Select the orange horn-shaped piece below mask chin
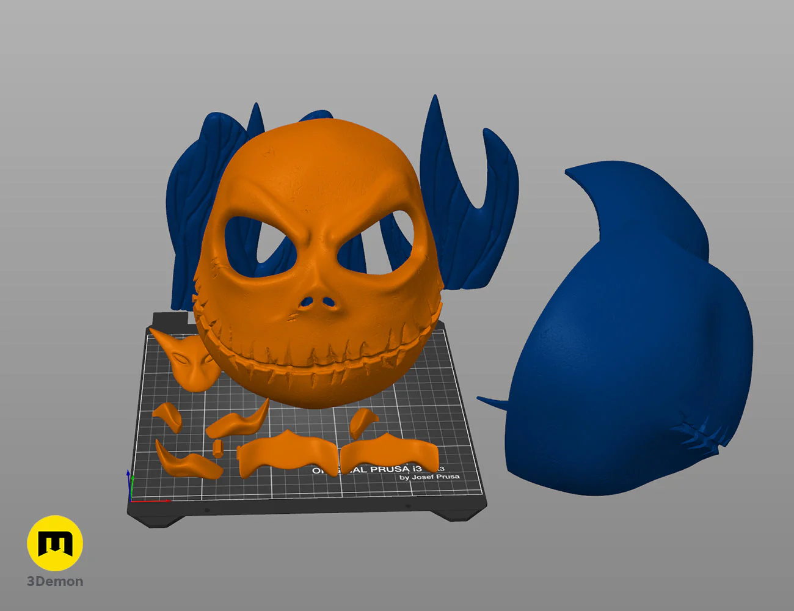The height and width of the screenshot is (611, 794). [238, 422]
